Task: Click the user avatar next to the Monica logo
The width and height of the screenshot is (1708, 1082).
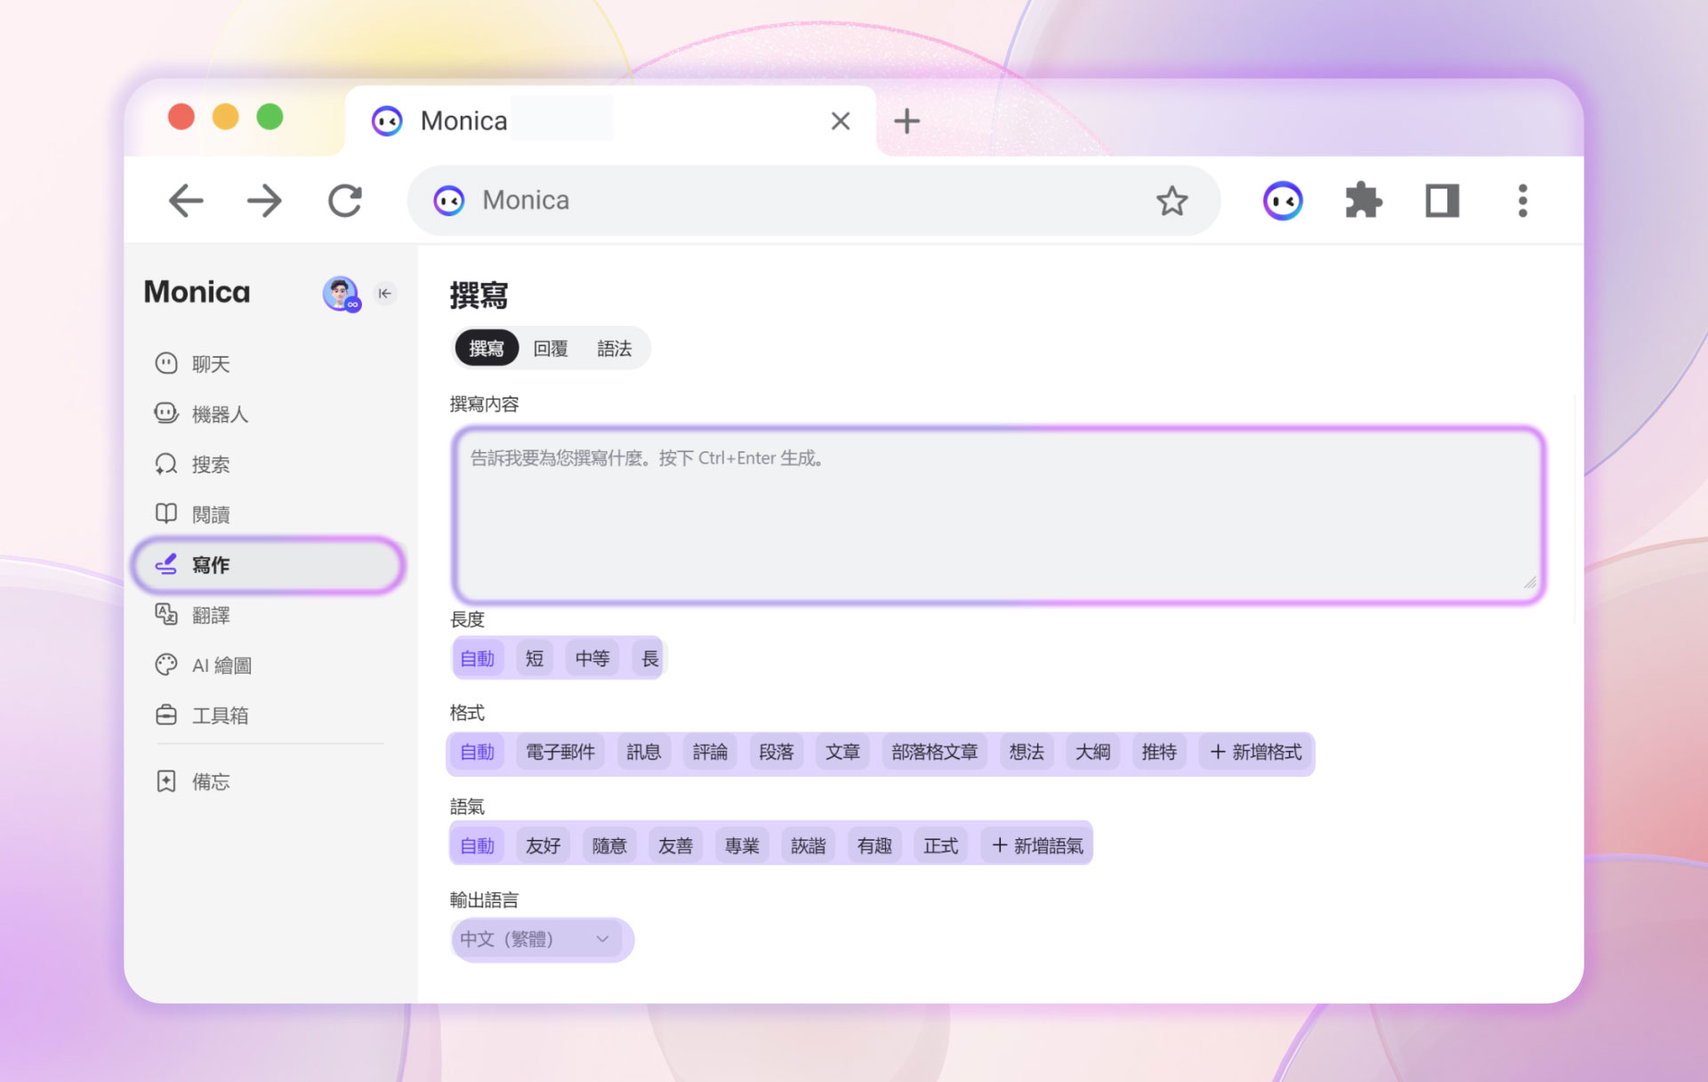Action: tap(341, 293)
